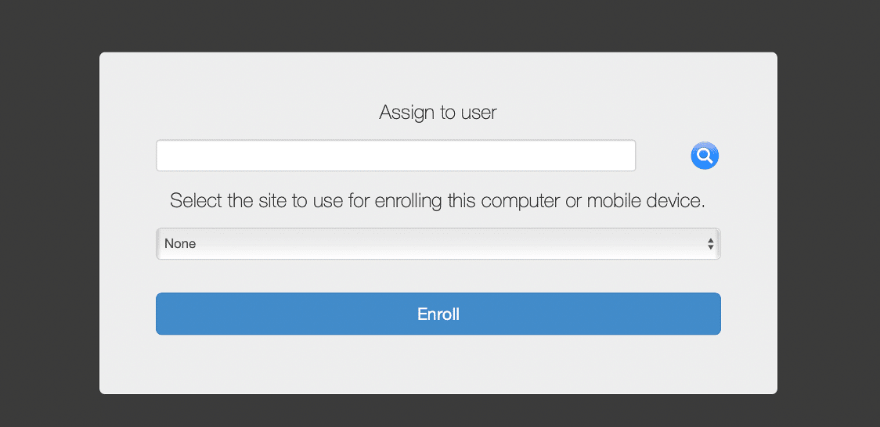Click the dropdown showing None

click(438, 244)
